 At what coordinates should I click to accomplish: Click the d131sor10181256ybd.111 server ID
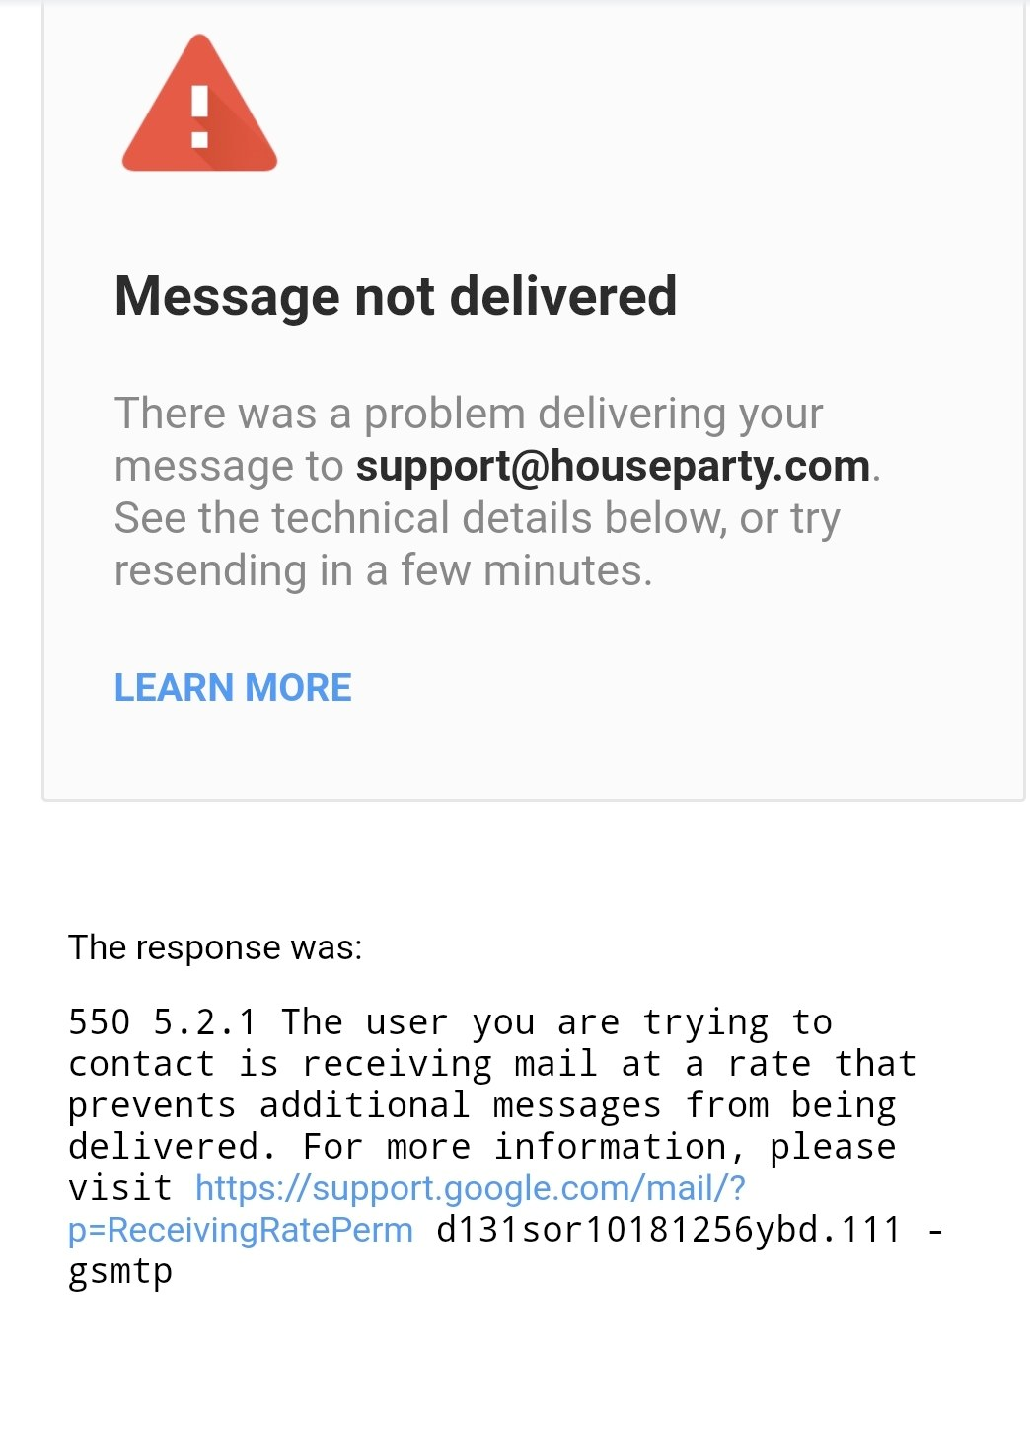tap(669, 1230)
